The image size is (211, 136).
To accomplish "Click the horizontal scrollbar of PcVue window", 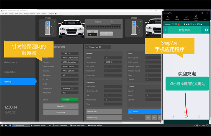I will point(62,122).
